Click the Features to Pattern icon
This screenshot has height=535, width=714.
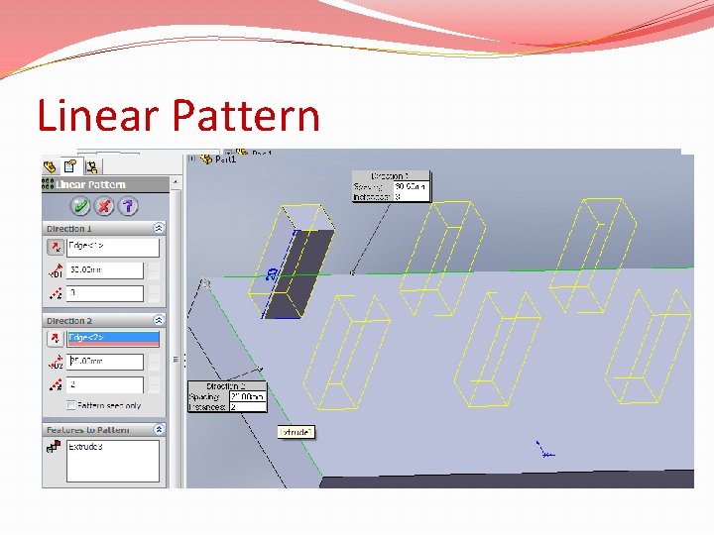point(54,447)
